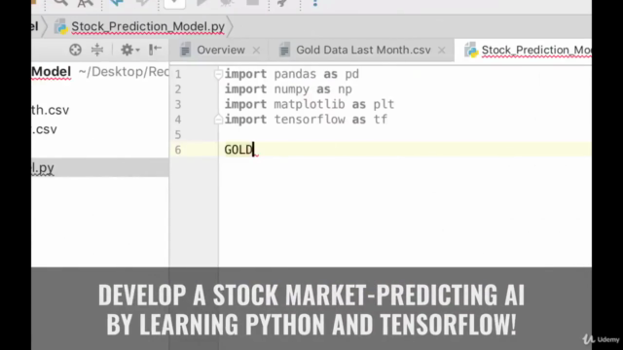
Task: Close the Overview tab
Action: pyautogui.click(x=256, y=51)
